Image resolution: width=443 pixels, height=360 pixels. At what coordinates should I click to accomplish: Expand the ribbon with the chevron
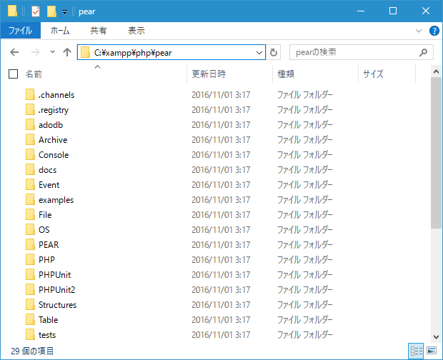pos(419,31)
